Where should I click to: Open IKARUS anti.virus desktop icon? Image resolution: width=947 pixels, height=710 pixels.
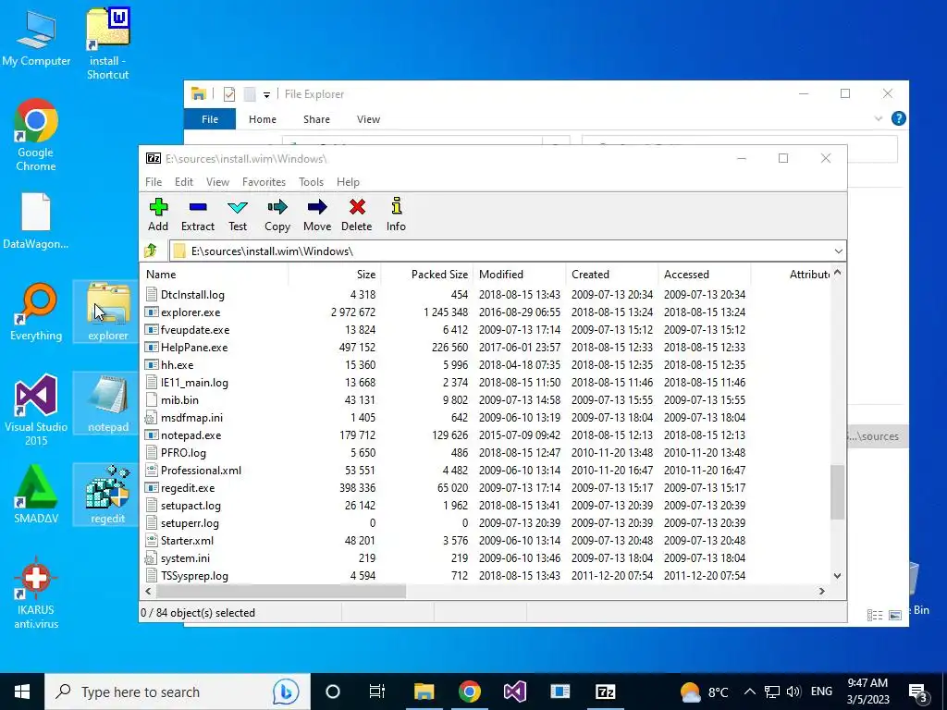pos(36,593)
